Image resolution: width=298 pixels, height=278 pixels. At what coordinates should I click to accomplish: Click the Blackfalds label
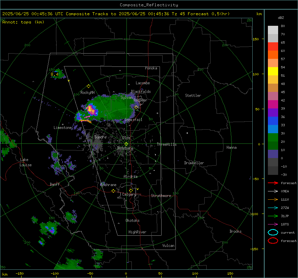tap(141, 92)
